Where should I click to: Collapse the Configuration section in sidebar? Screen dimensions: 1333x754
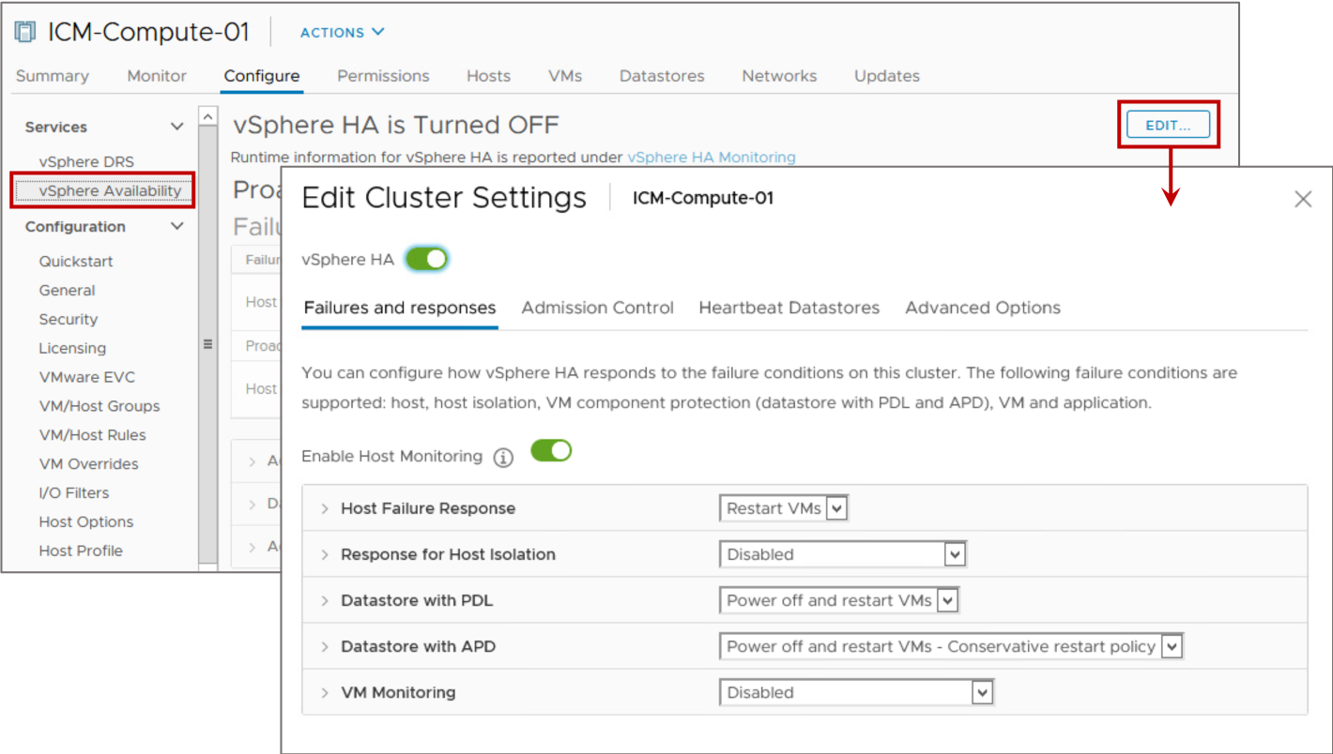click(176, 226)
